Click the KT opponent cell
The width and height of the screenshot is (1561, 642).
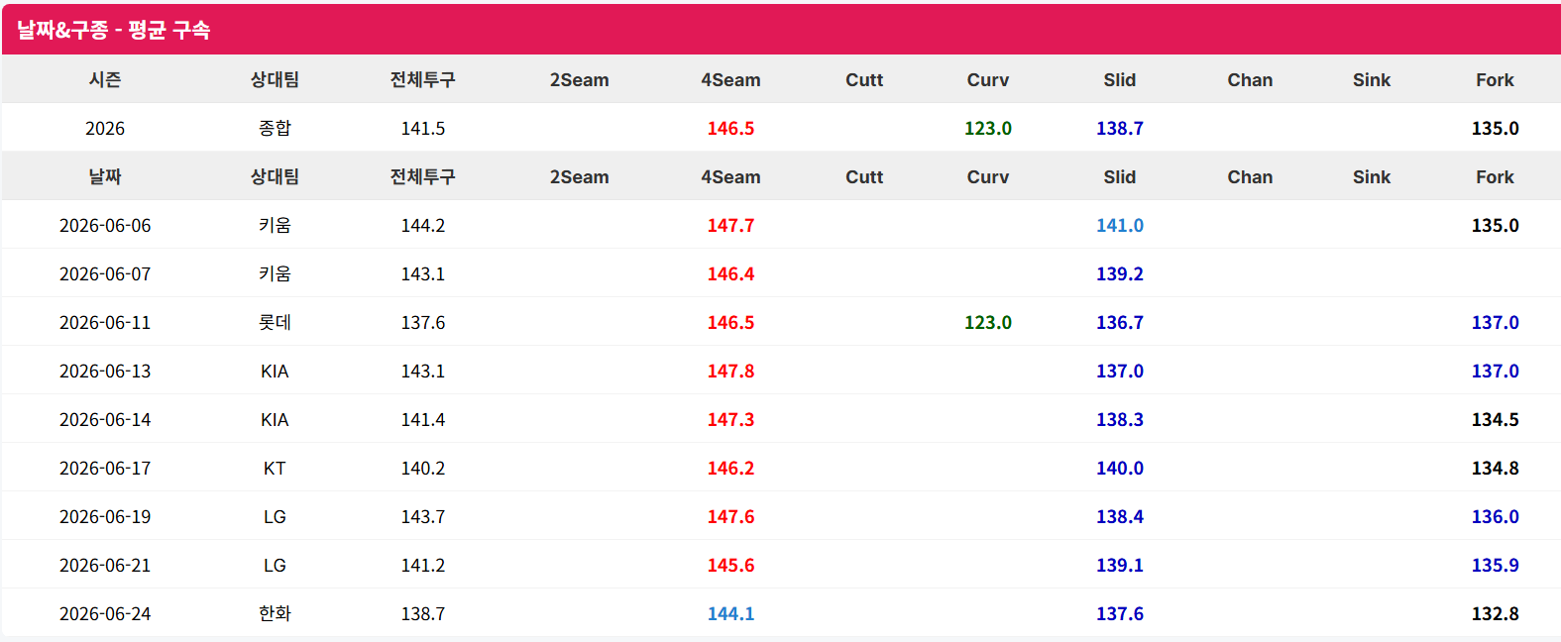click(275, 469)
